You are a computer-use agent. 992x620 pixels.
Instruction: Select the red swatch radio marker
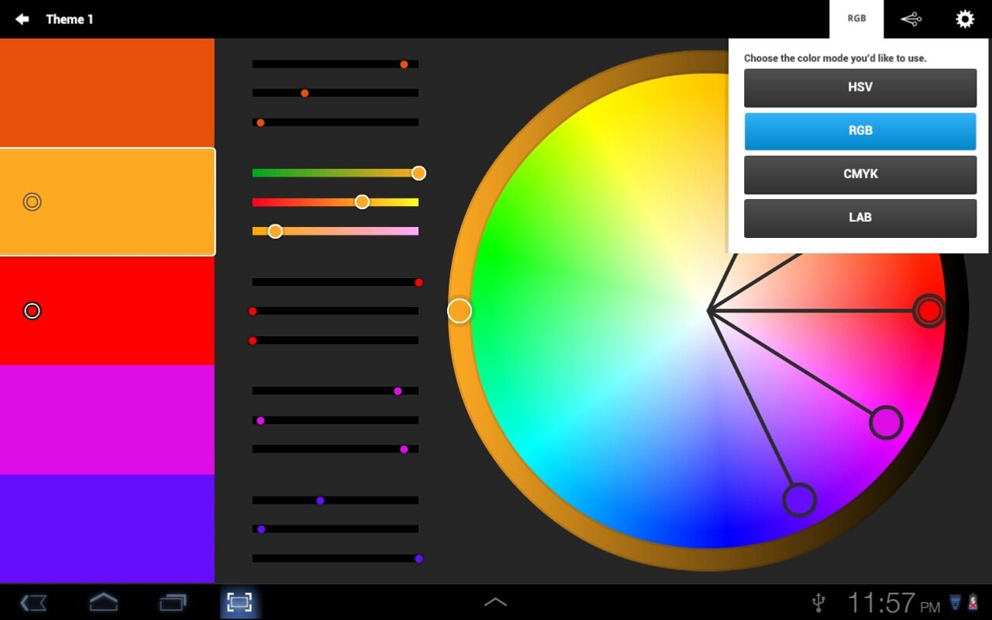(x=32, y=311)
